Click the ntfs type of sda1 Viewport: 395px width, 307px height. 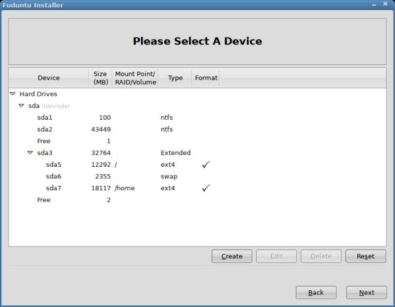click(167, 117)
